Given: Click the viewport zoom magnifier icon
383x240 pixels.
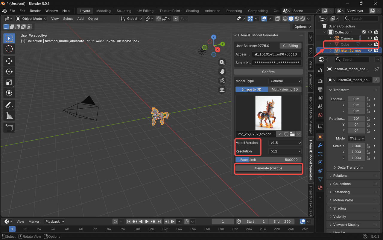Looking at the screenshot, I should click(222, 62).
